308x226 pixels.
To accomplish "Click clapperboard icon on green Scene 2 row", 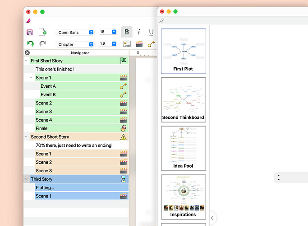I will pos(124,103).
